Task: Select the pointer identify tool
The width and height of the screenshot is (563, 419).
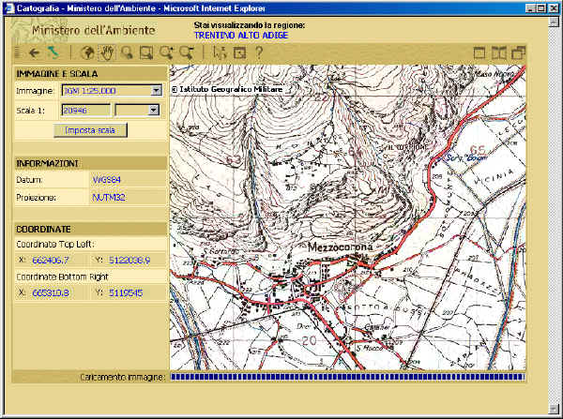Action: pos(220,53)
